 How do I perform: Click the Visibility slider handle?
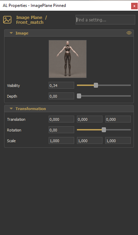coord(96,85)
